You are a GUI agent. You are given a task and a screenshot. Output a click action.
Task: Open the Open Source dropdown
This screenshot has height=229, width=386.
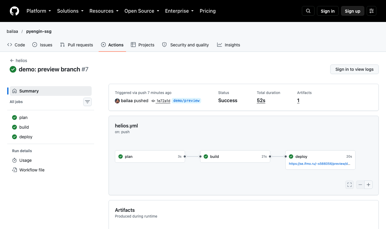coord(142,11)
